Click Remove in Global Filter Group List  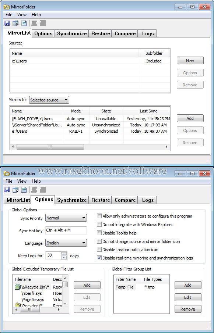[x=188, y=309]
